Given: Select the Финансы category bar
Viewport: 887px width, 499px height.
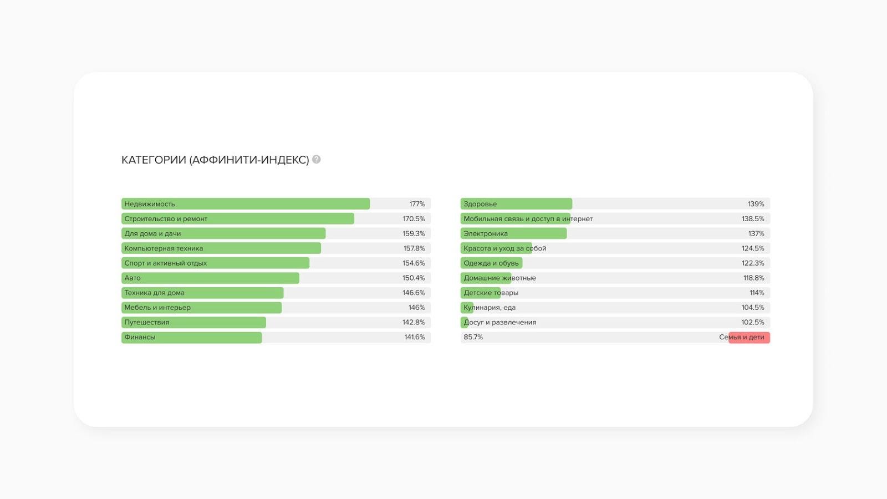Looking at the screenshot, I should 191,337.
